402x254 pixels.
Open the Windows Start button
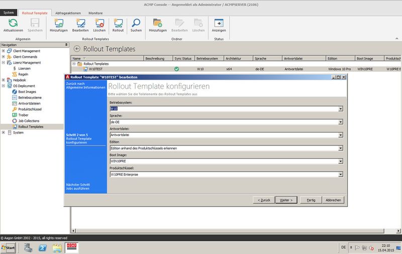coord(8,247)
